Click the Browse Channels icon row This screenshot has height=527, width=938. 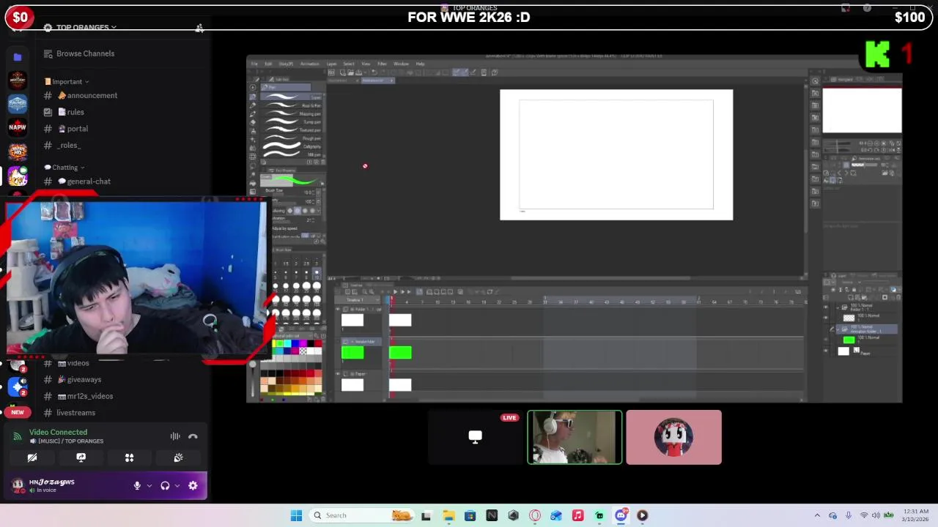(x=85, y=53)
